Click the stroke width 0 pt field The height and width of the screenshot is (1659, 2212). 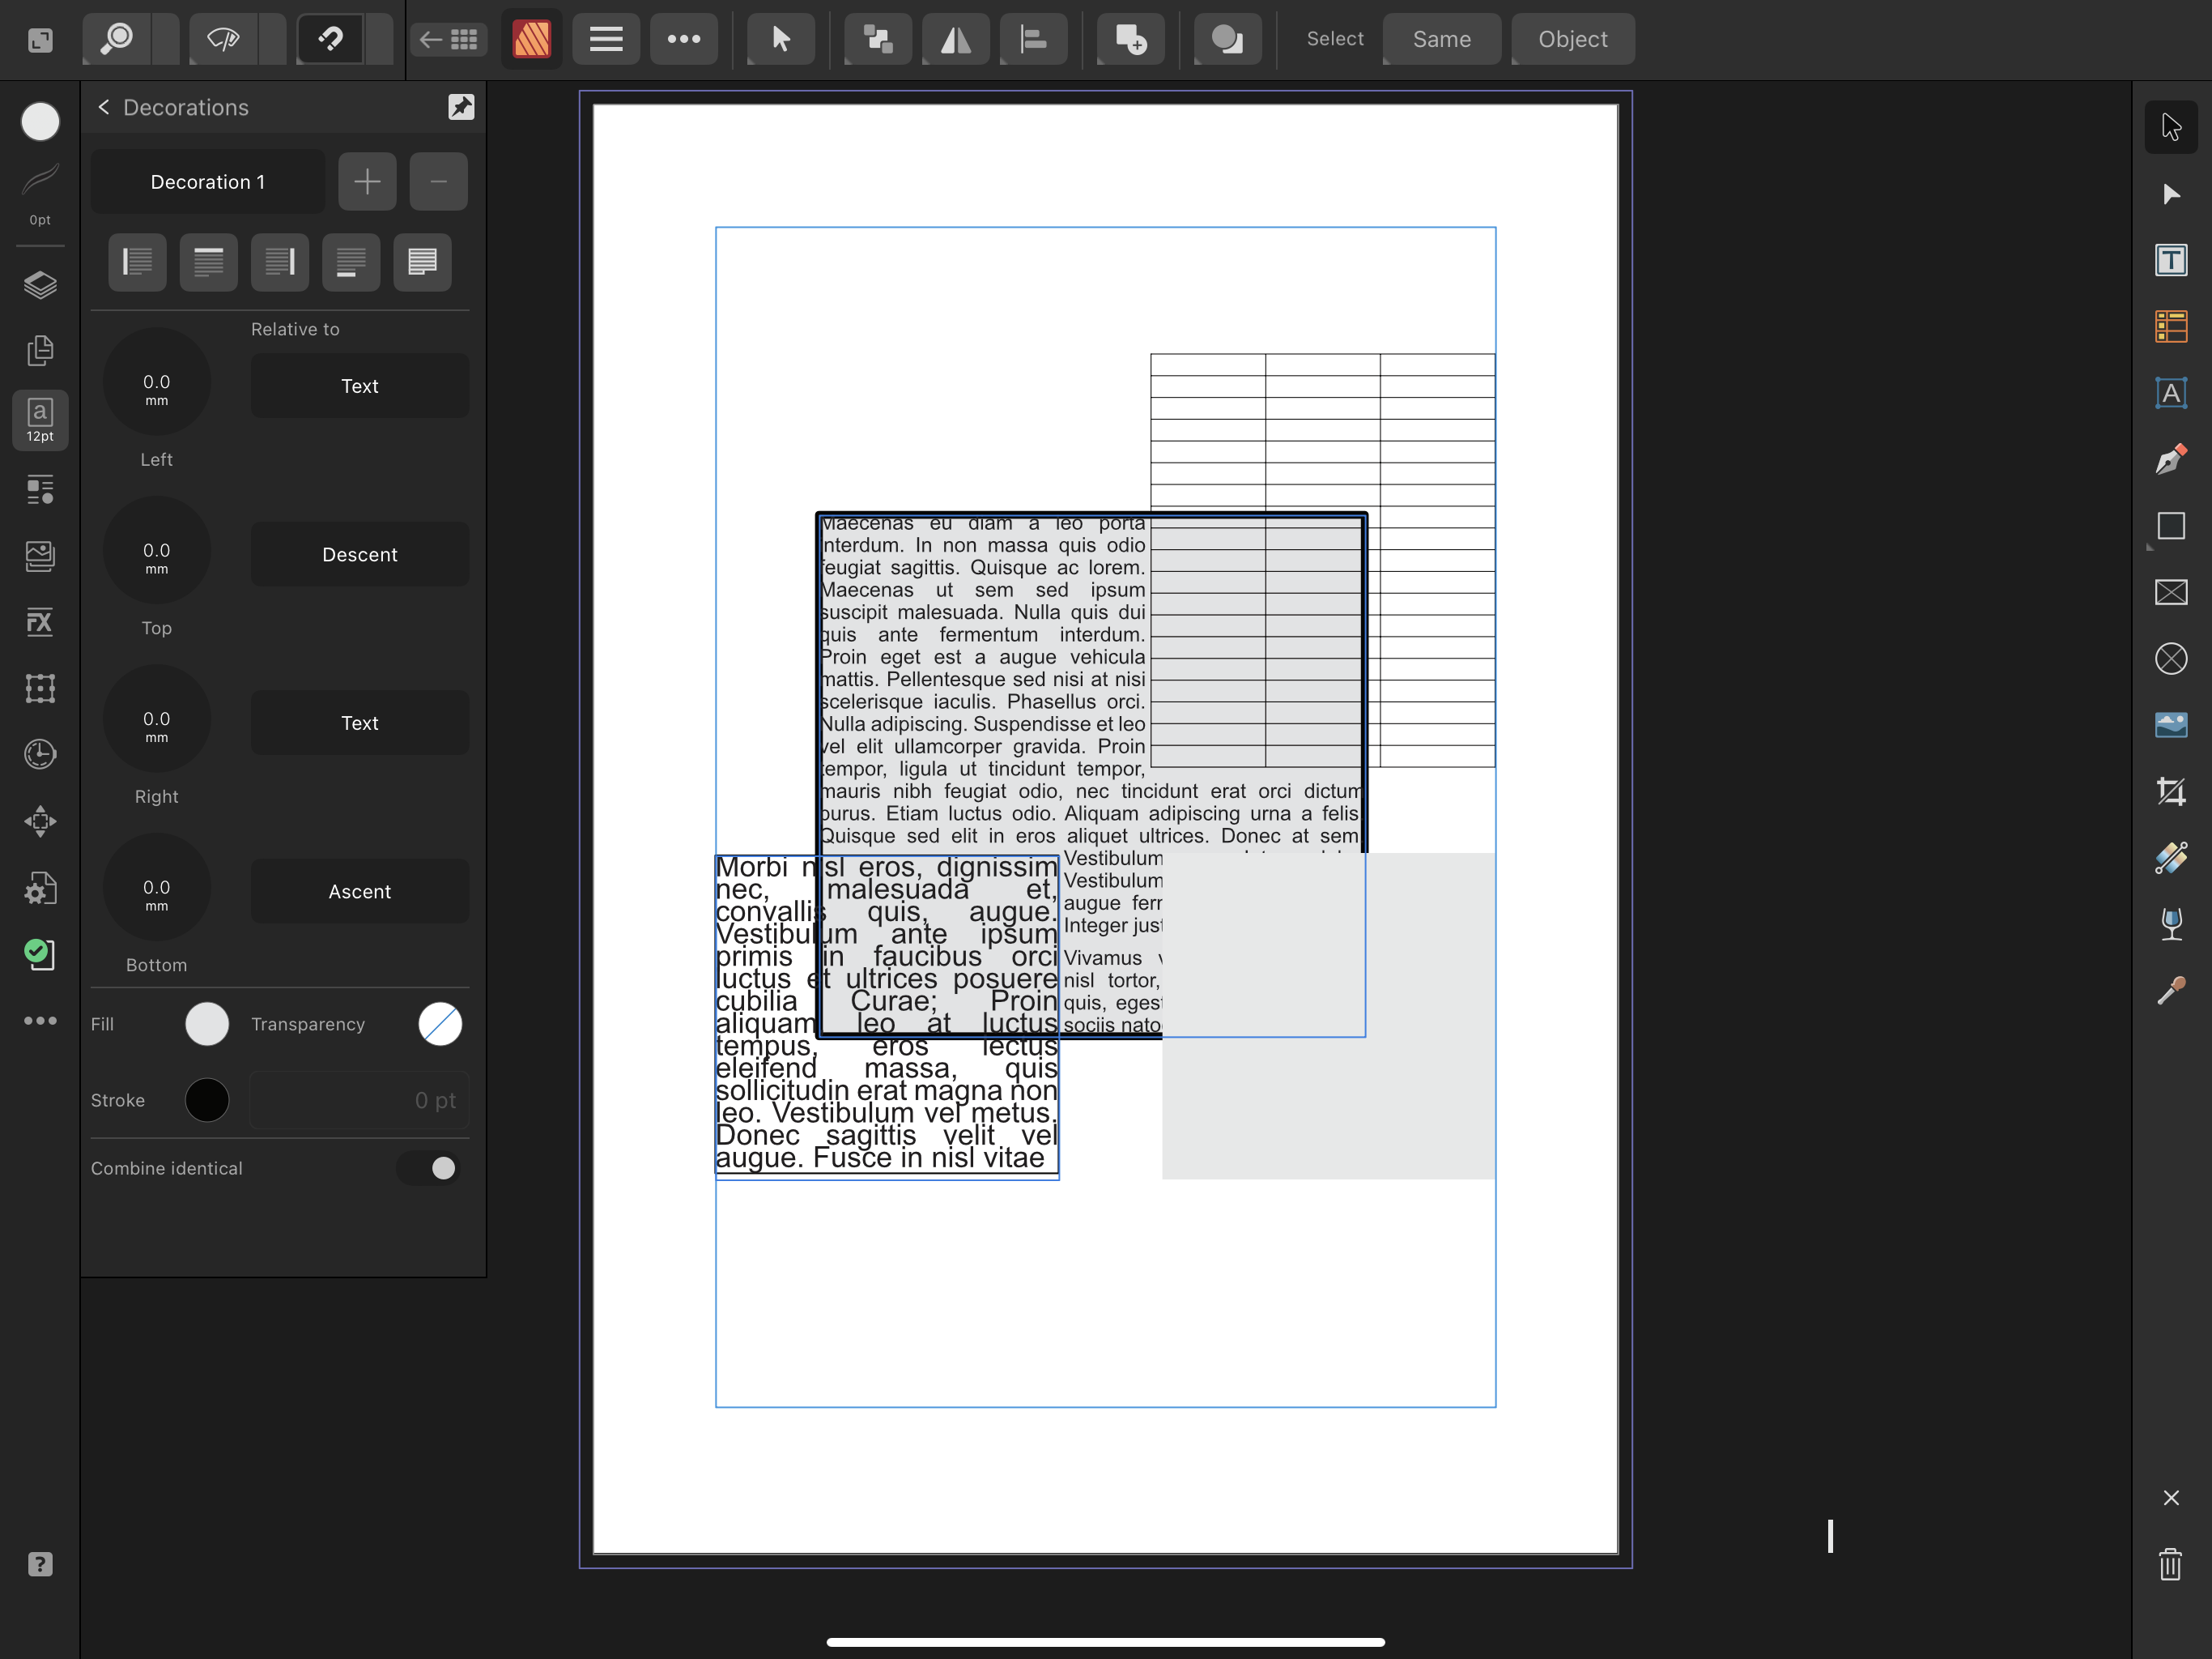coord(359,1100)
